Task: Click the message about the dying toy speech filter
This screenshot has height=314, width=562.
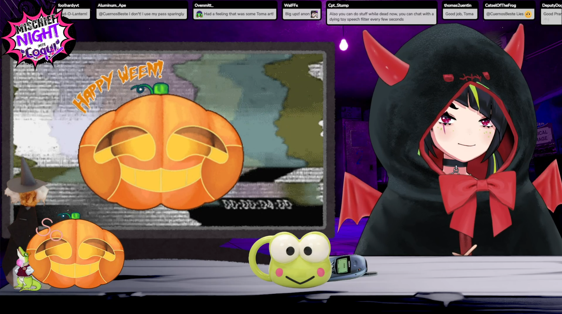Action: (x=381, y=17)
